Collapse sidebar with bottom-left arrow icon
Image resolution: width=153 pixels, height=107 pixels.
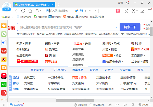(4, 105)
